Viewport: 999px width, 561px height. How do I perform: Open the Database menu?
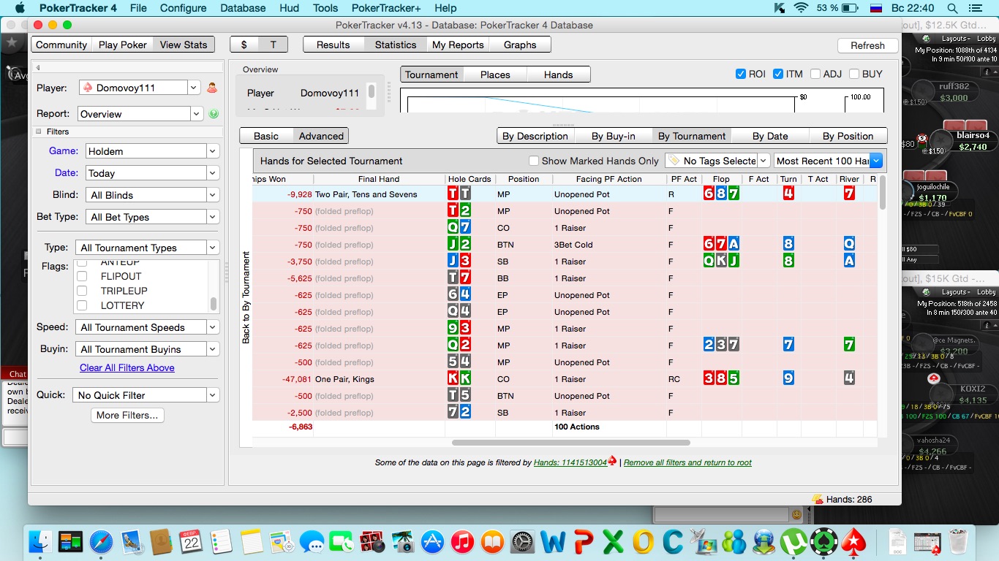pos(243,8)
